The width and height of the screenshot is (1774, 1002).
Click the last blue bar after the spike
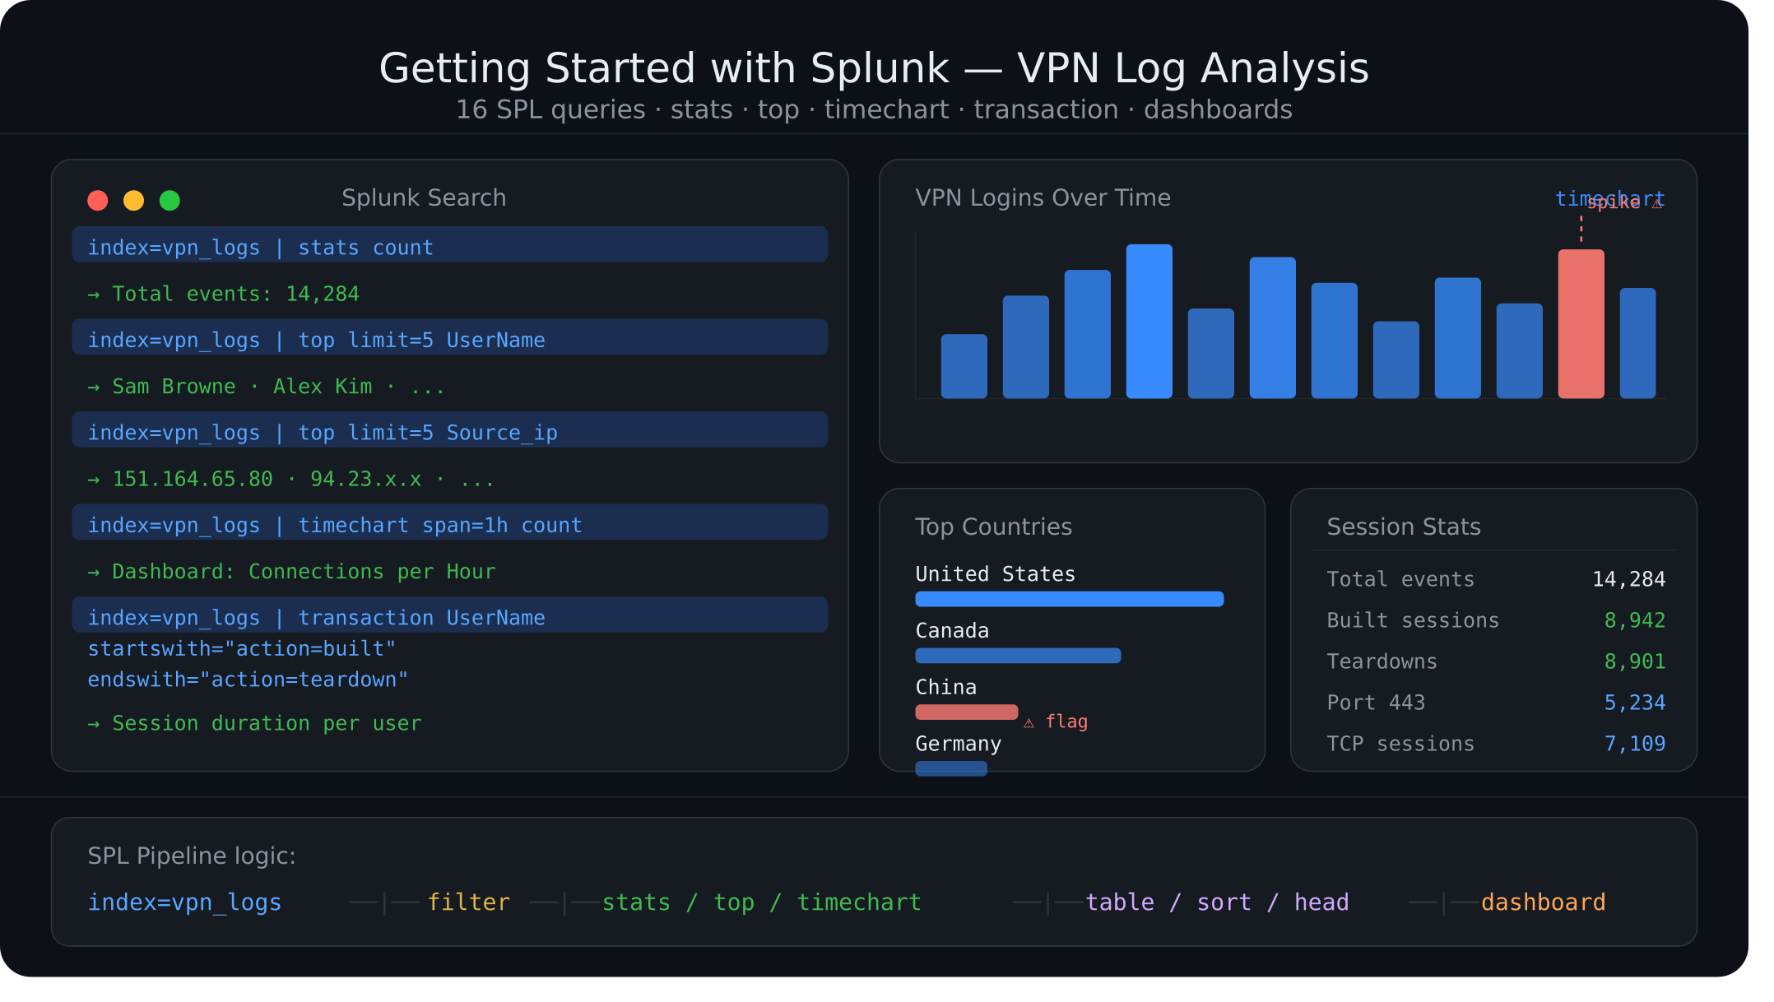1637,344
